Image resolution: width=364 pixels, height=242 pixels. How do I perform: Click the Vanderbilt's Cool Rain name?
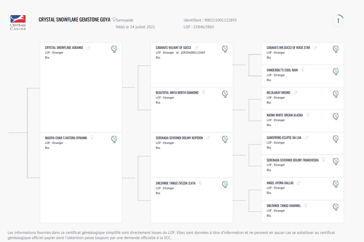click(x=282, y=70)
